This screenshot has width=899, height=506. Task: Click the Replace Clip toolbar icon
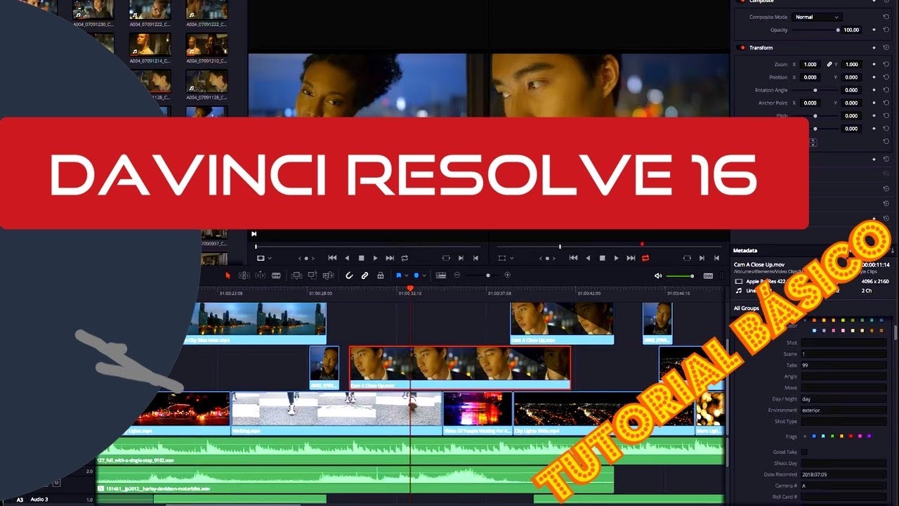click(328, 275)
